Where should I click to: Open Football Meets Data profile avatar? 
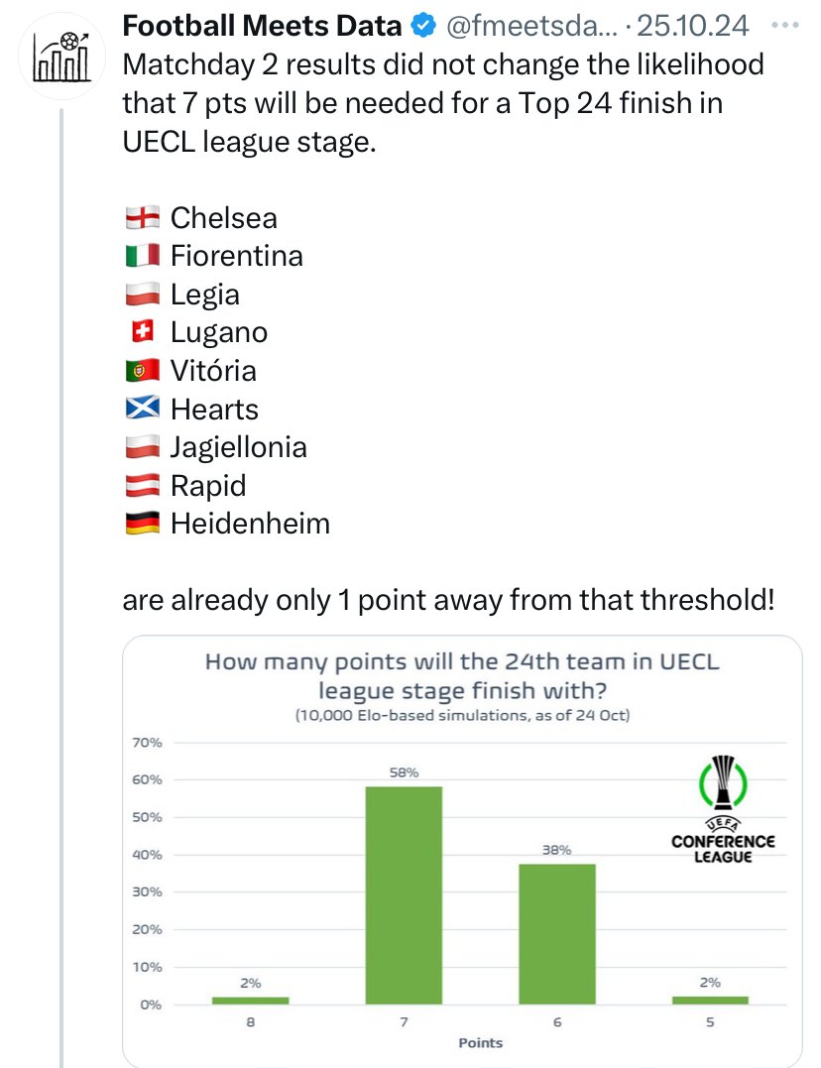click(x=61, y=57)
